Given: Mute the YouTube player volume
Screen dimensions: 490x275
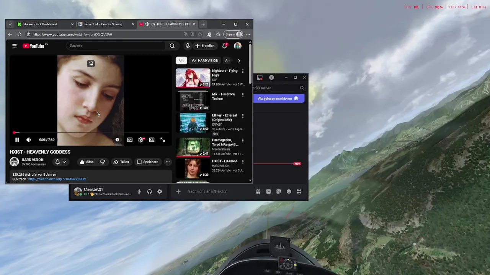Looking at the screenshot, I should tap(28, 140).
